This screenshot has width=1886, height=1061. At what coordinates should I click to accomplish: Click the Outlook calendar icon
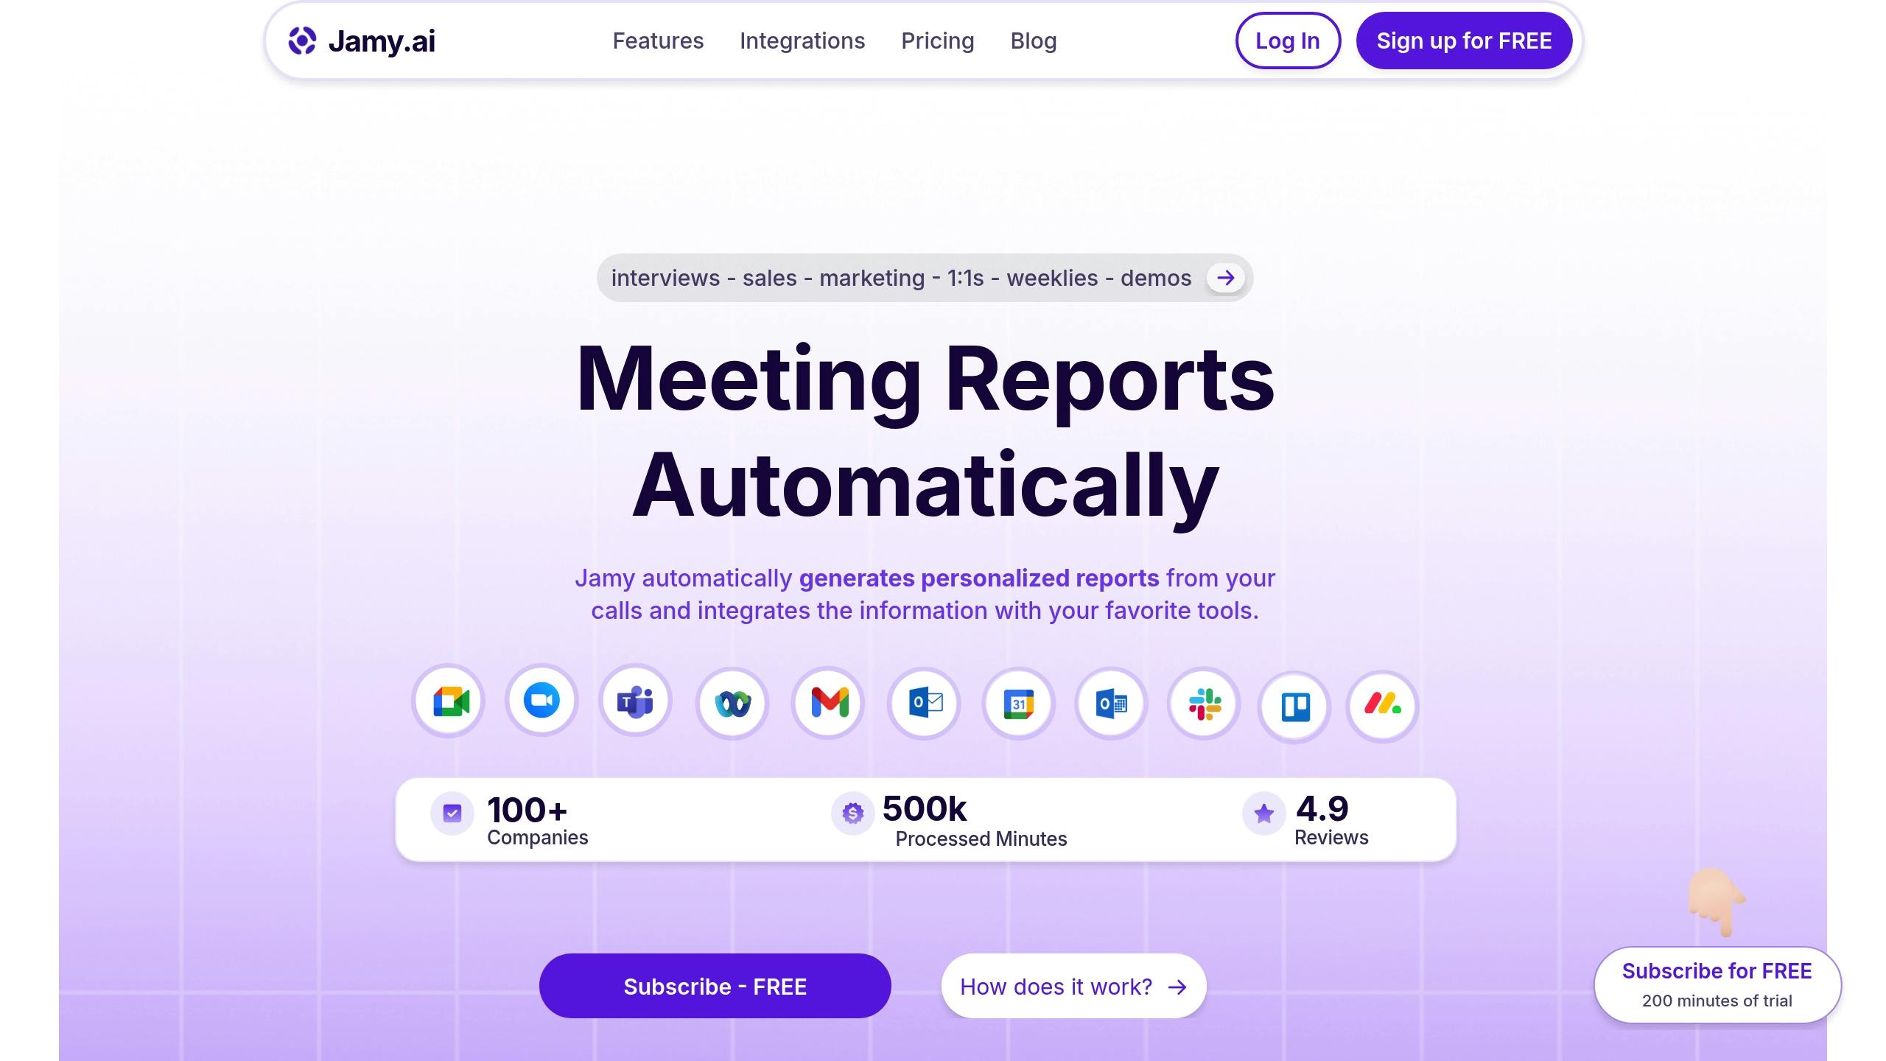(1112, 704)
